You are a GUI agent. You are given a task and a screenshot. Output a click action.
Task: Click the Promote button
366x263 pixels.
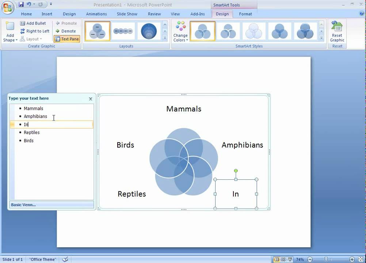(66, 23)
